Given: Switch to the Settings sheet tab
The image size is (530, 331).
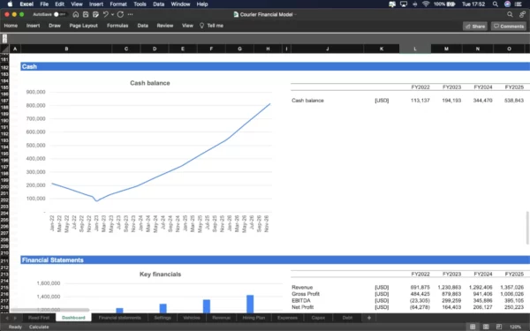Looking at the screenshot, I should point(163,318).
